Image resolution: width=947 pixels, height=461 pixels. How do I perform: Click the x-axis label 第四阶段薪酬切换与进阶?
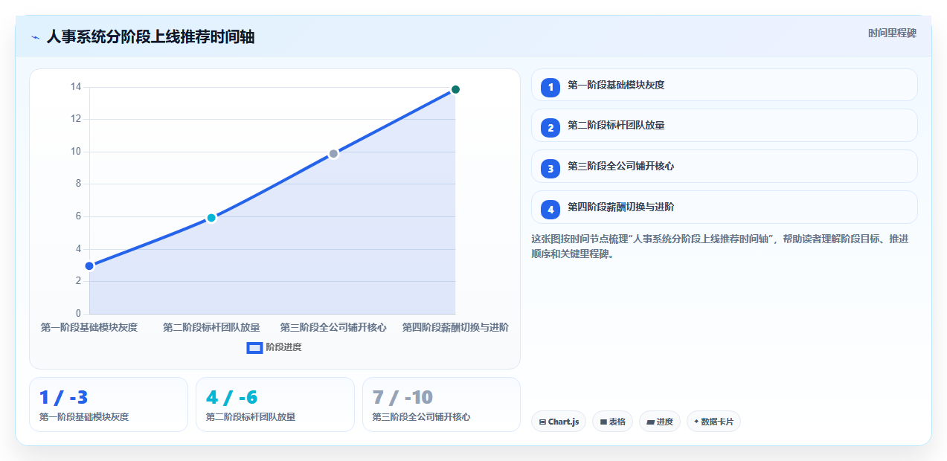455,327
